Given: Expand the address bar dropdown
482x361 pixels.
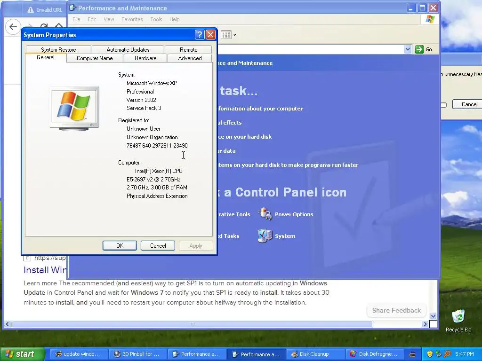Looking at the screenshot, I should (x=408, y=49).
